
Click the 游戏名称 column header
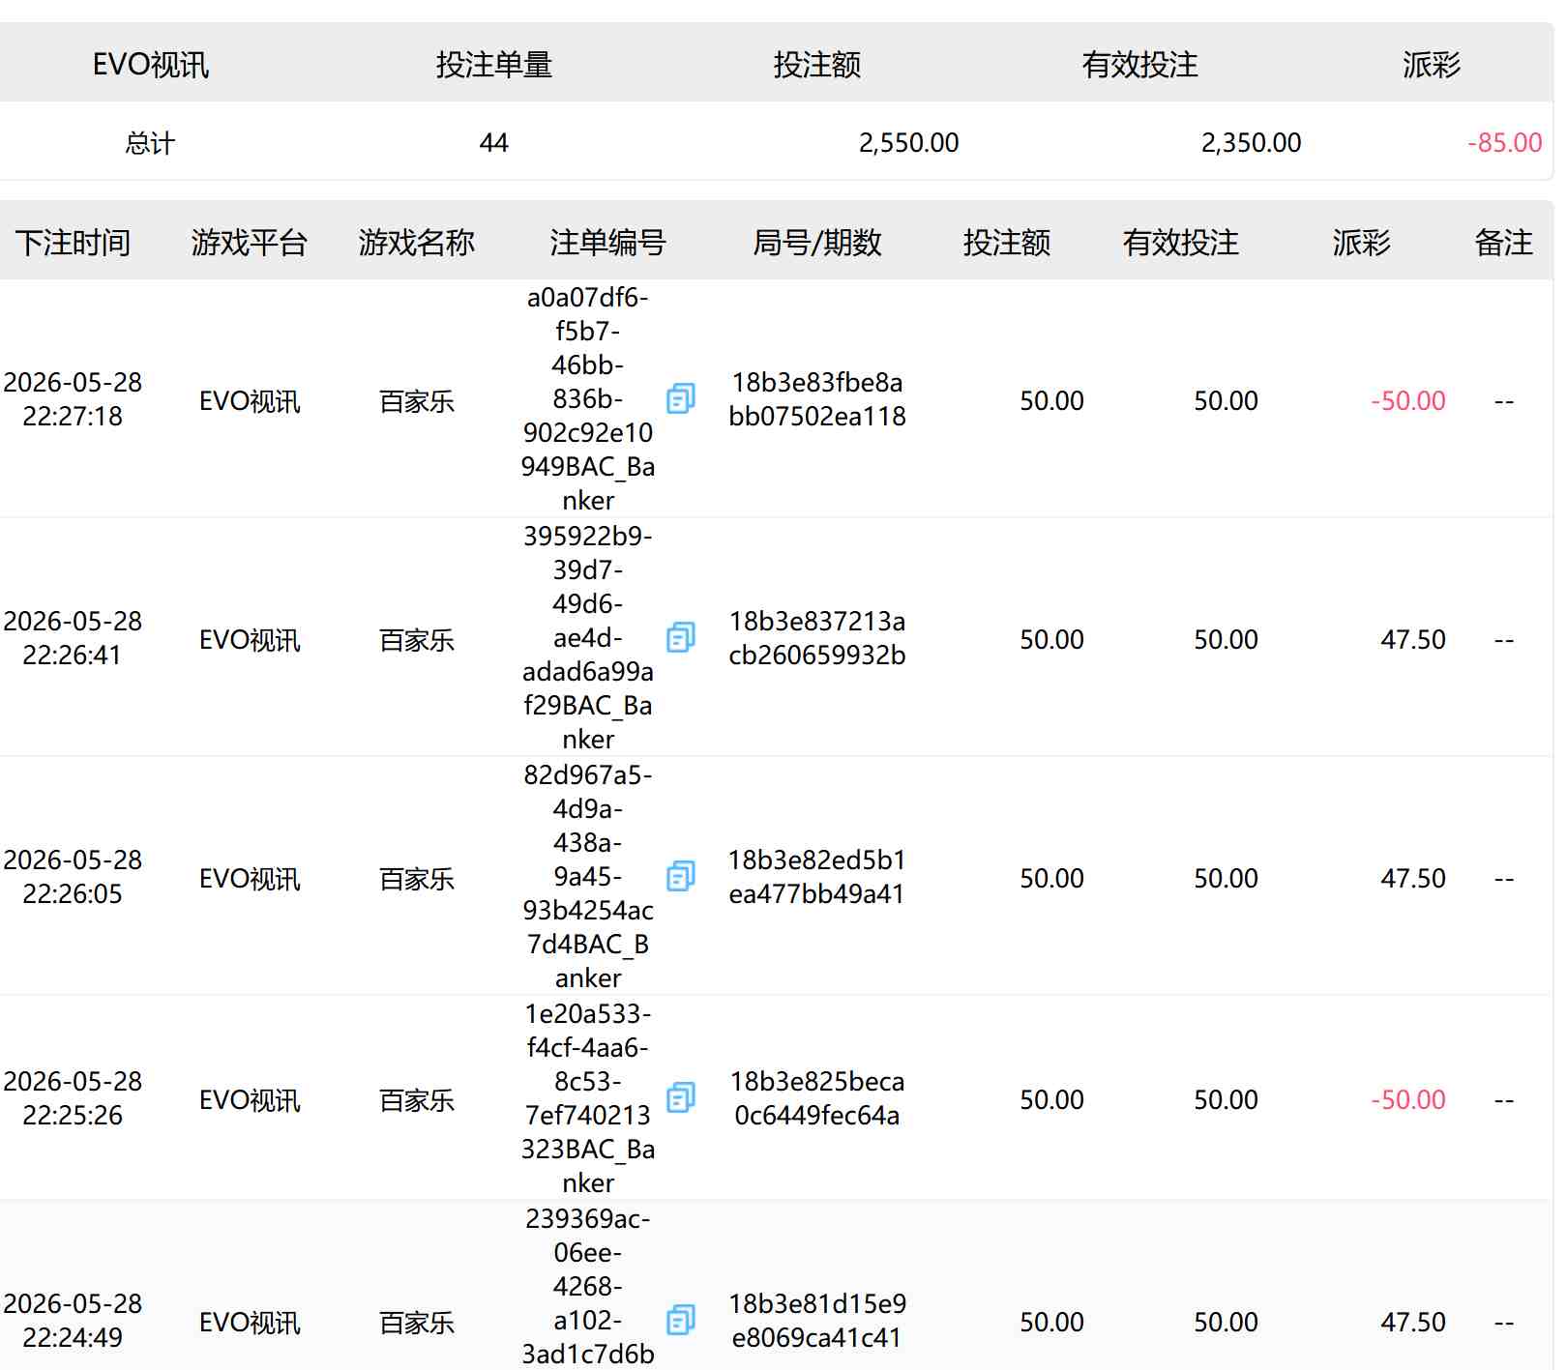(417, 242)
